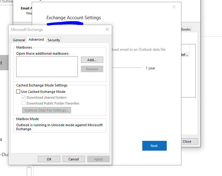Enable Use Cached Exchange Mode
This screenshot has width=222, height=176.
coord(18,92)
